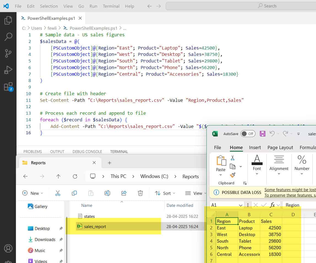
Task: Open Run and Debug view icon
Action: point(8,70)
